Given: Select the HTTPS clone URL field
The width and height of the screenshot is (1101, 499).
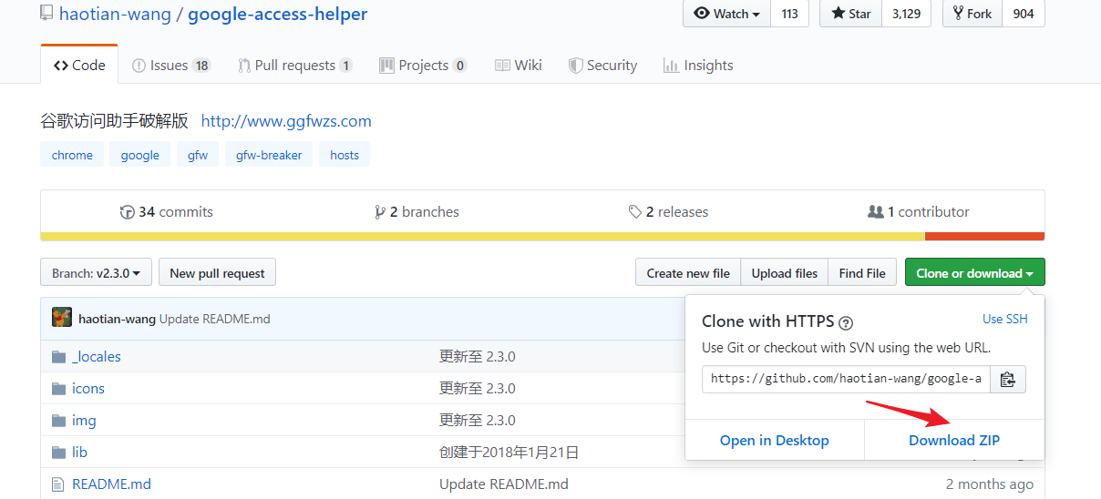Looking at the screenshot, I should (x=846, y=379).
